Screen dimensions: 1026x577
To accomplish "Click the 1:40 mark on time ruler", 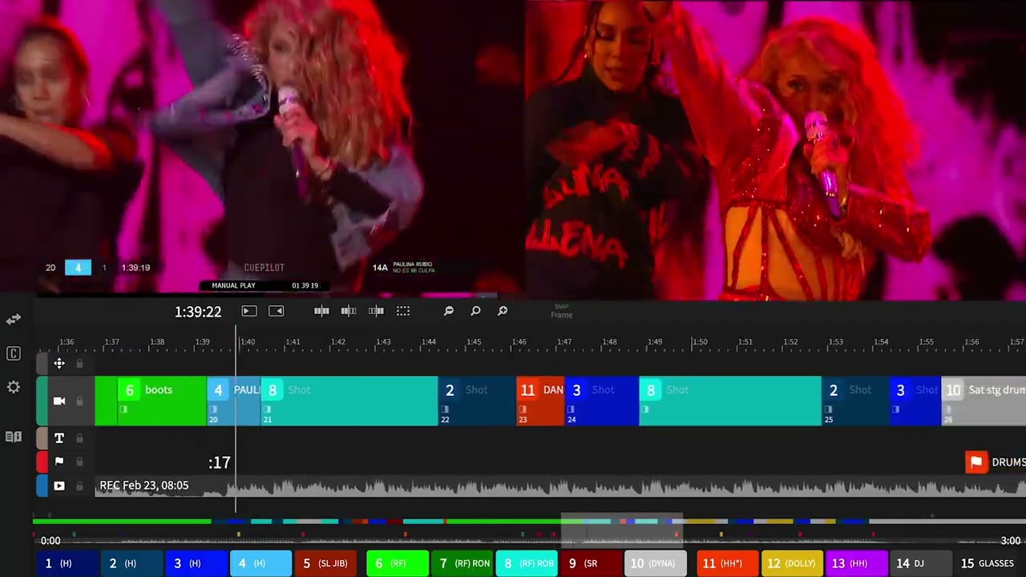I will click(x=248, y=342).
